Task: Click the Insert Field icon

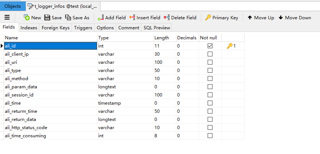Action: [132, 17]
